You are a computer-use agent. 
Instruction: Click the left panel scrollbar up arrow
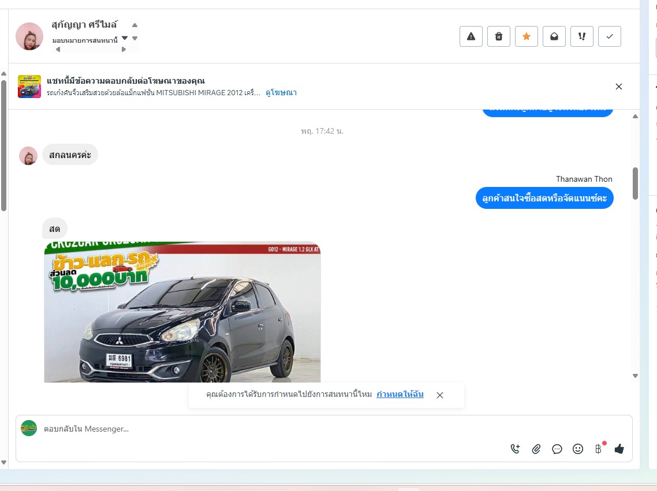[x=4, y=74]
